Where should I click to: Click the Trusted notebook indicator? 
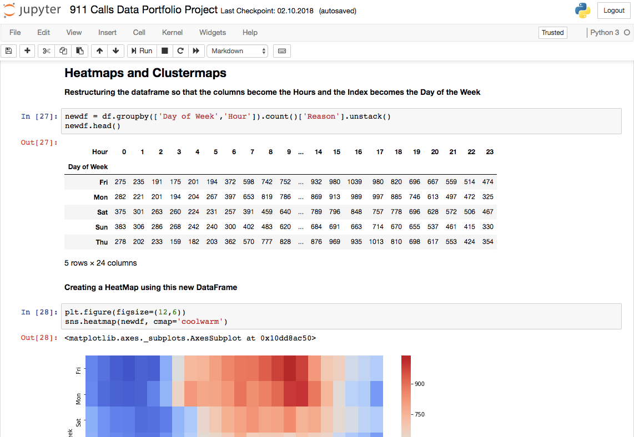[x=552, y=32]
